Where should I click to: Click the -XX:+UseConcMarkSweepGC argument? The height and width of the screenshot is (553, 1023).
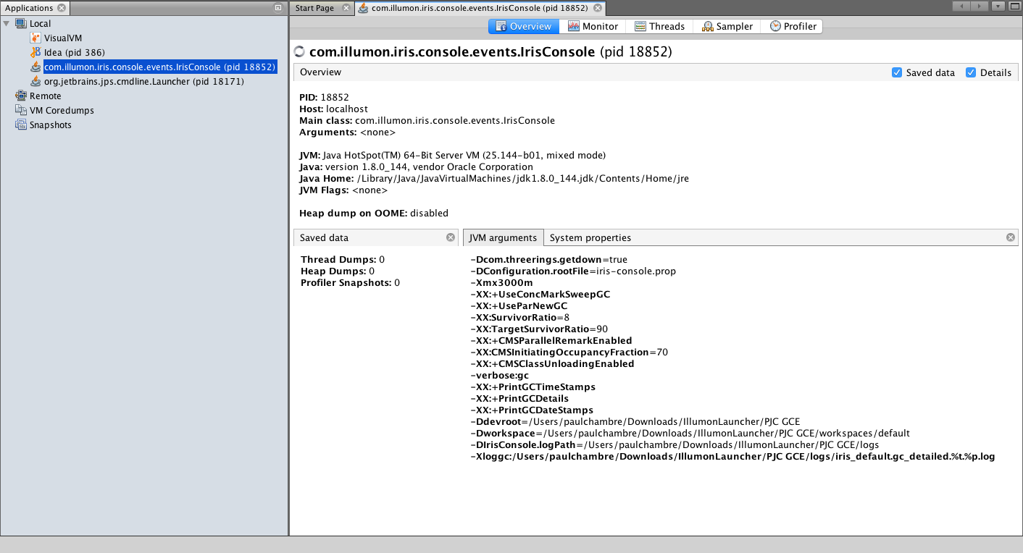(x=540, y=294)
